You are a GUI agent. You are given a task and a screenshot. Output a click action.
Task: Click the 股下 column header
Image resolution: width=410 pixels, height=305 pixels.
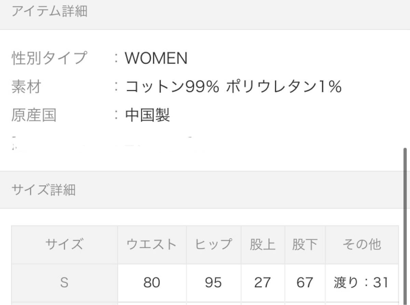pos(305,244)
